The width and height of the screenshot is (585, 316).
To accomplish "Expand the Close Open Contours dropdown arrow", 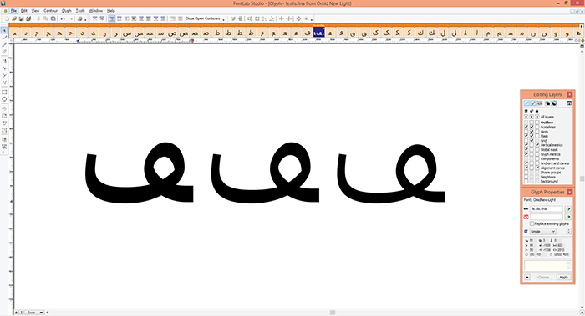I will tap(223, 19).
